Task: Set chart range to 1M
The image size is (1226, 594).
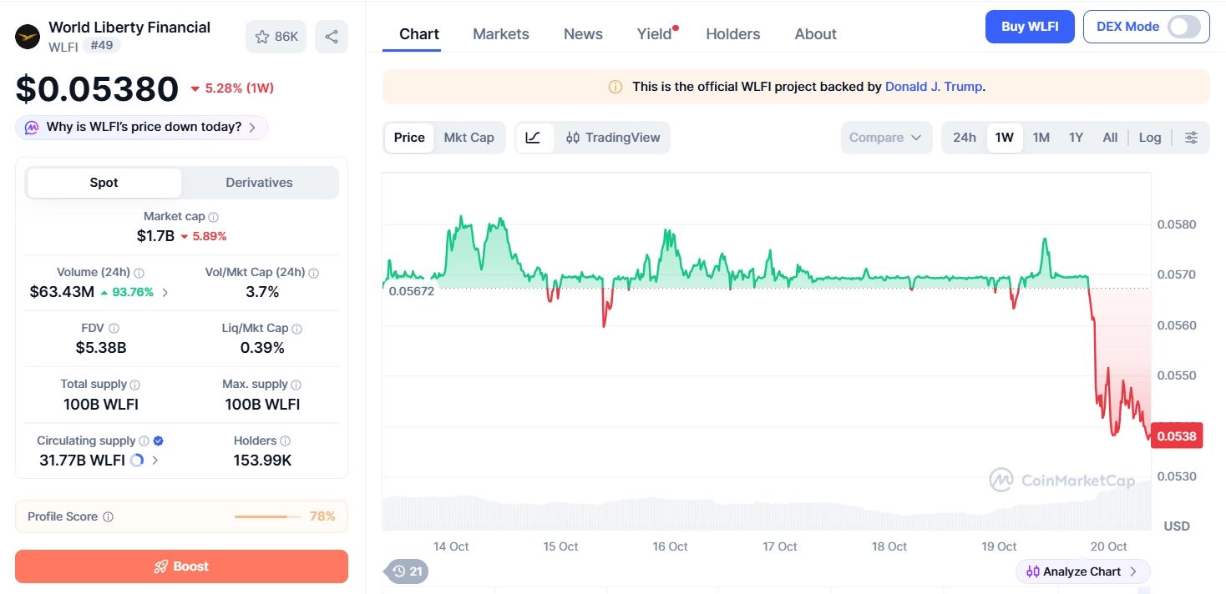Action: pyautogui.click(x=1041, y=138)
